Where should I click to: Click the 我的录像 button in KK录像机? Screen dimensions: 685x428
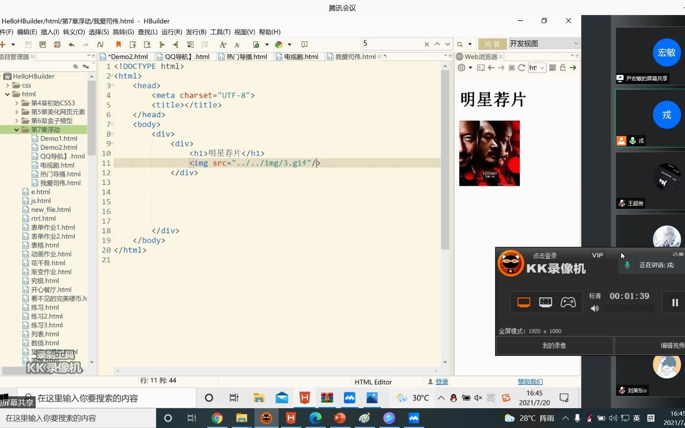click(554, 345)
